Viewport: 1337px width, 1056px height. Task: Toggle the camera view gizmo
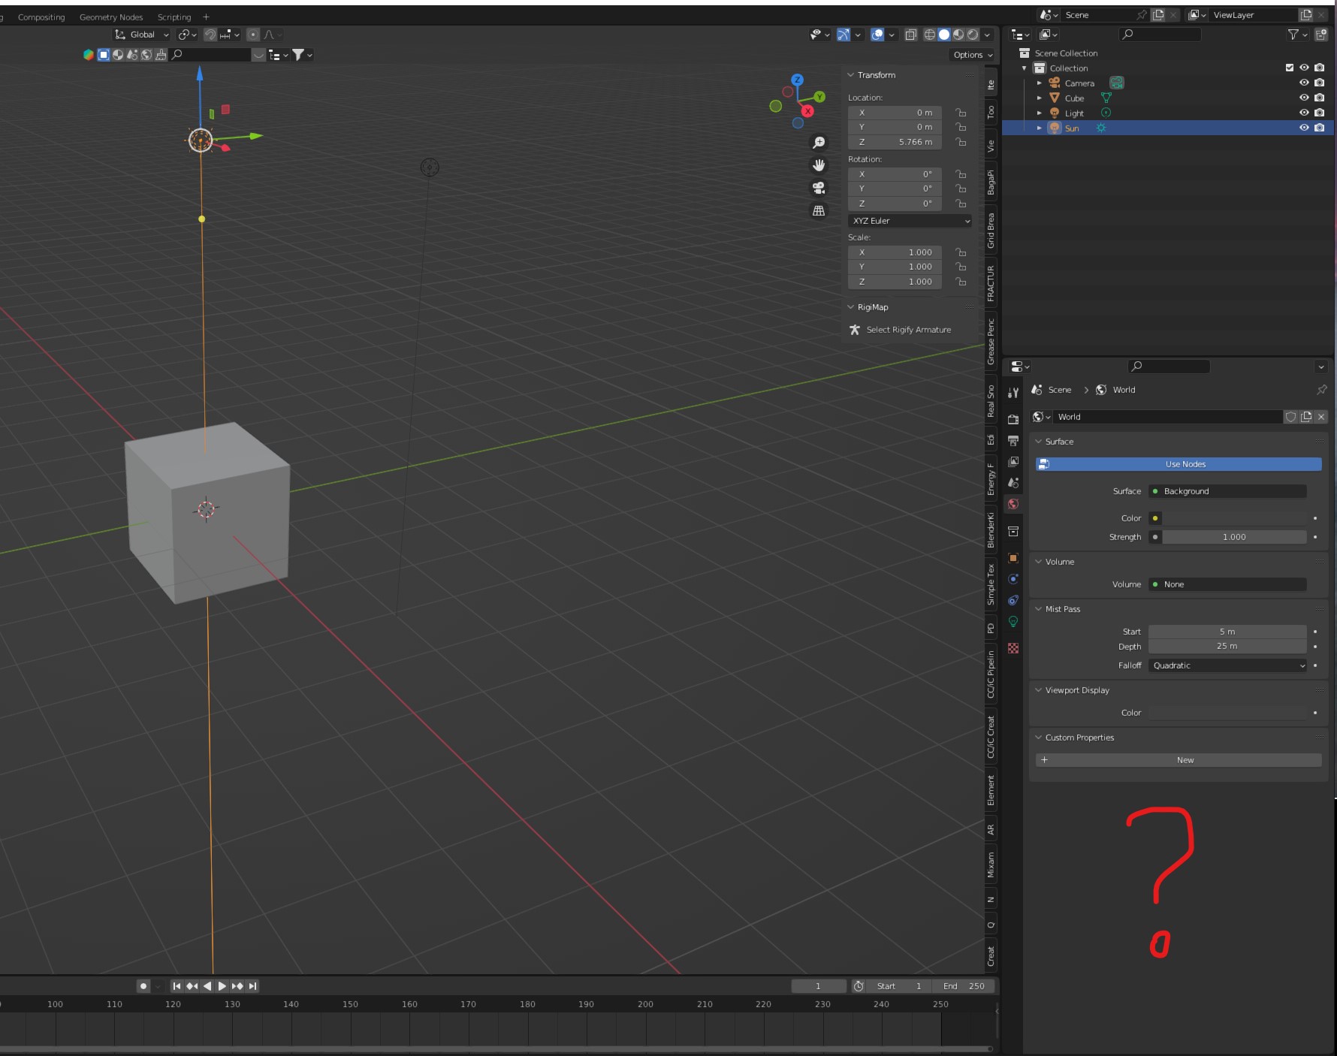819,188
